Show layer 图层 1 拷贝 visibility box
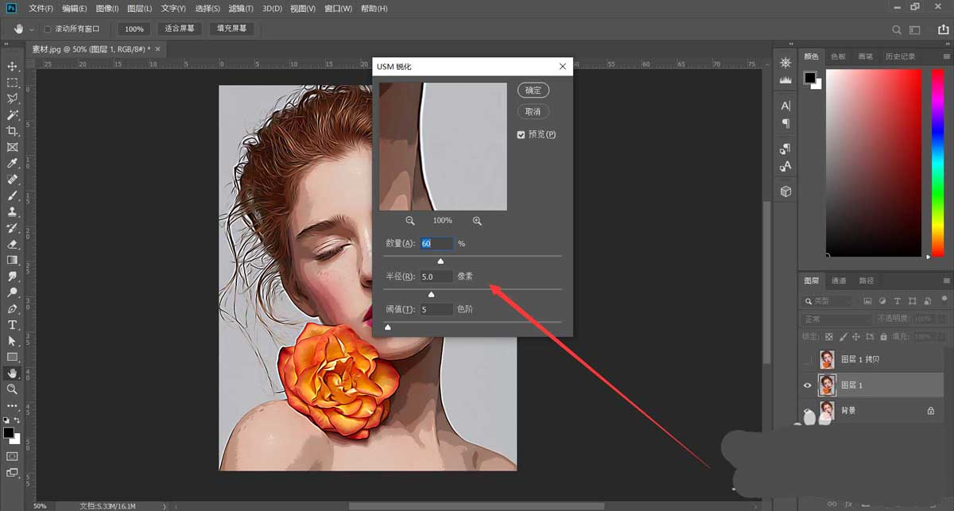 [x=808, y=360]
